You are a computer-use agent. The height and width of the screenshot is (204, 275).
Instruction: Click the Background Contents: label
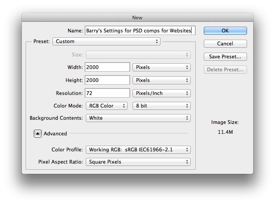[56, 118]
